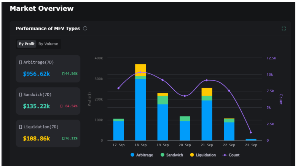Switch to the By Volume tab
The height and width of the screenshot is (168, 298).
[48, 44]
